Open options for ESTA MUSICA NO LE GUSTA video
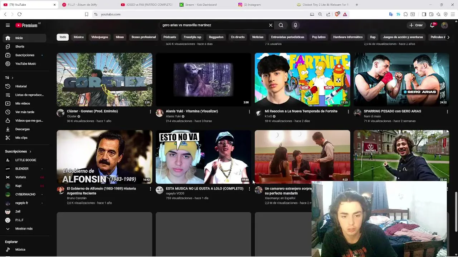Image resolution: width=458 pixels, height=257 pixels. pyautogui.click(x=249, y=189)
